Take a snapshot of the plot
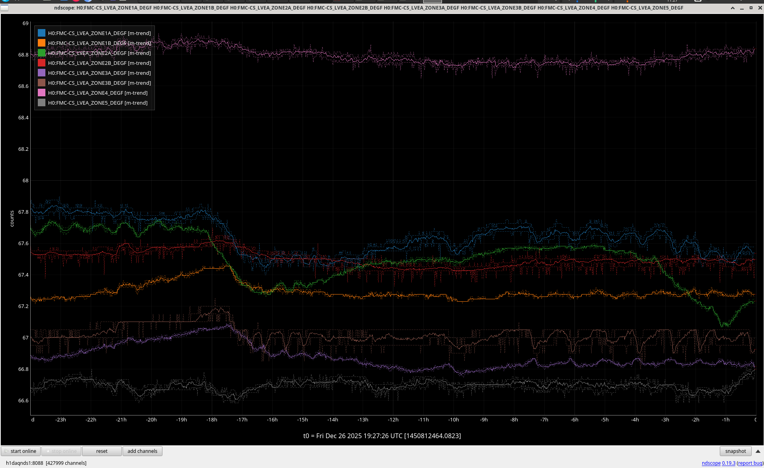 (735, 451)
